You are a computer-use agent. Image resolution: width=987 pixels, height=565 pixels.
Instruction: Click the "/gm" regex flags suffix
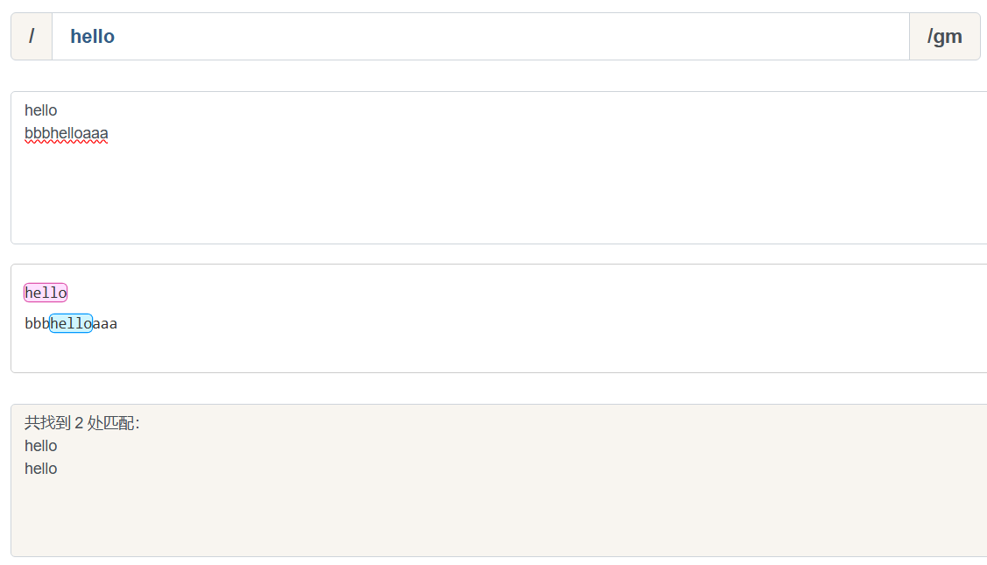coord(944,37)
